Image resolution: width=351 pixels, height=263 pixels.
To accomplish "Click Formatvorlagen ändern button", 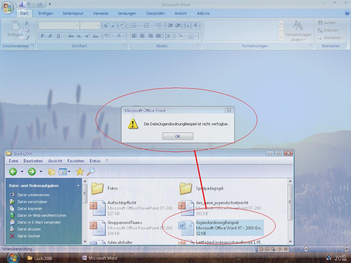I will click(299, 31).
